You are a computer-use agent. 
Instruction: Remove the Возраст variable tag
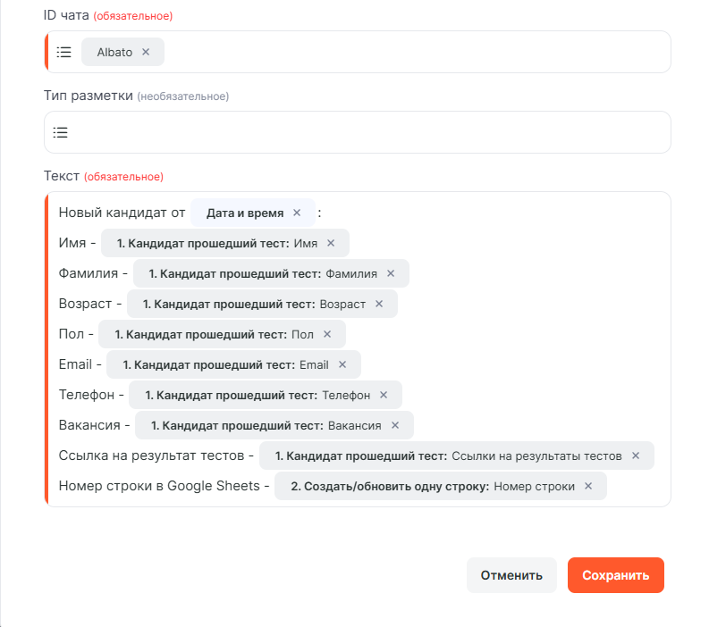[379, 304]
